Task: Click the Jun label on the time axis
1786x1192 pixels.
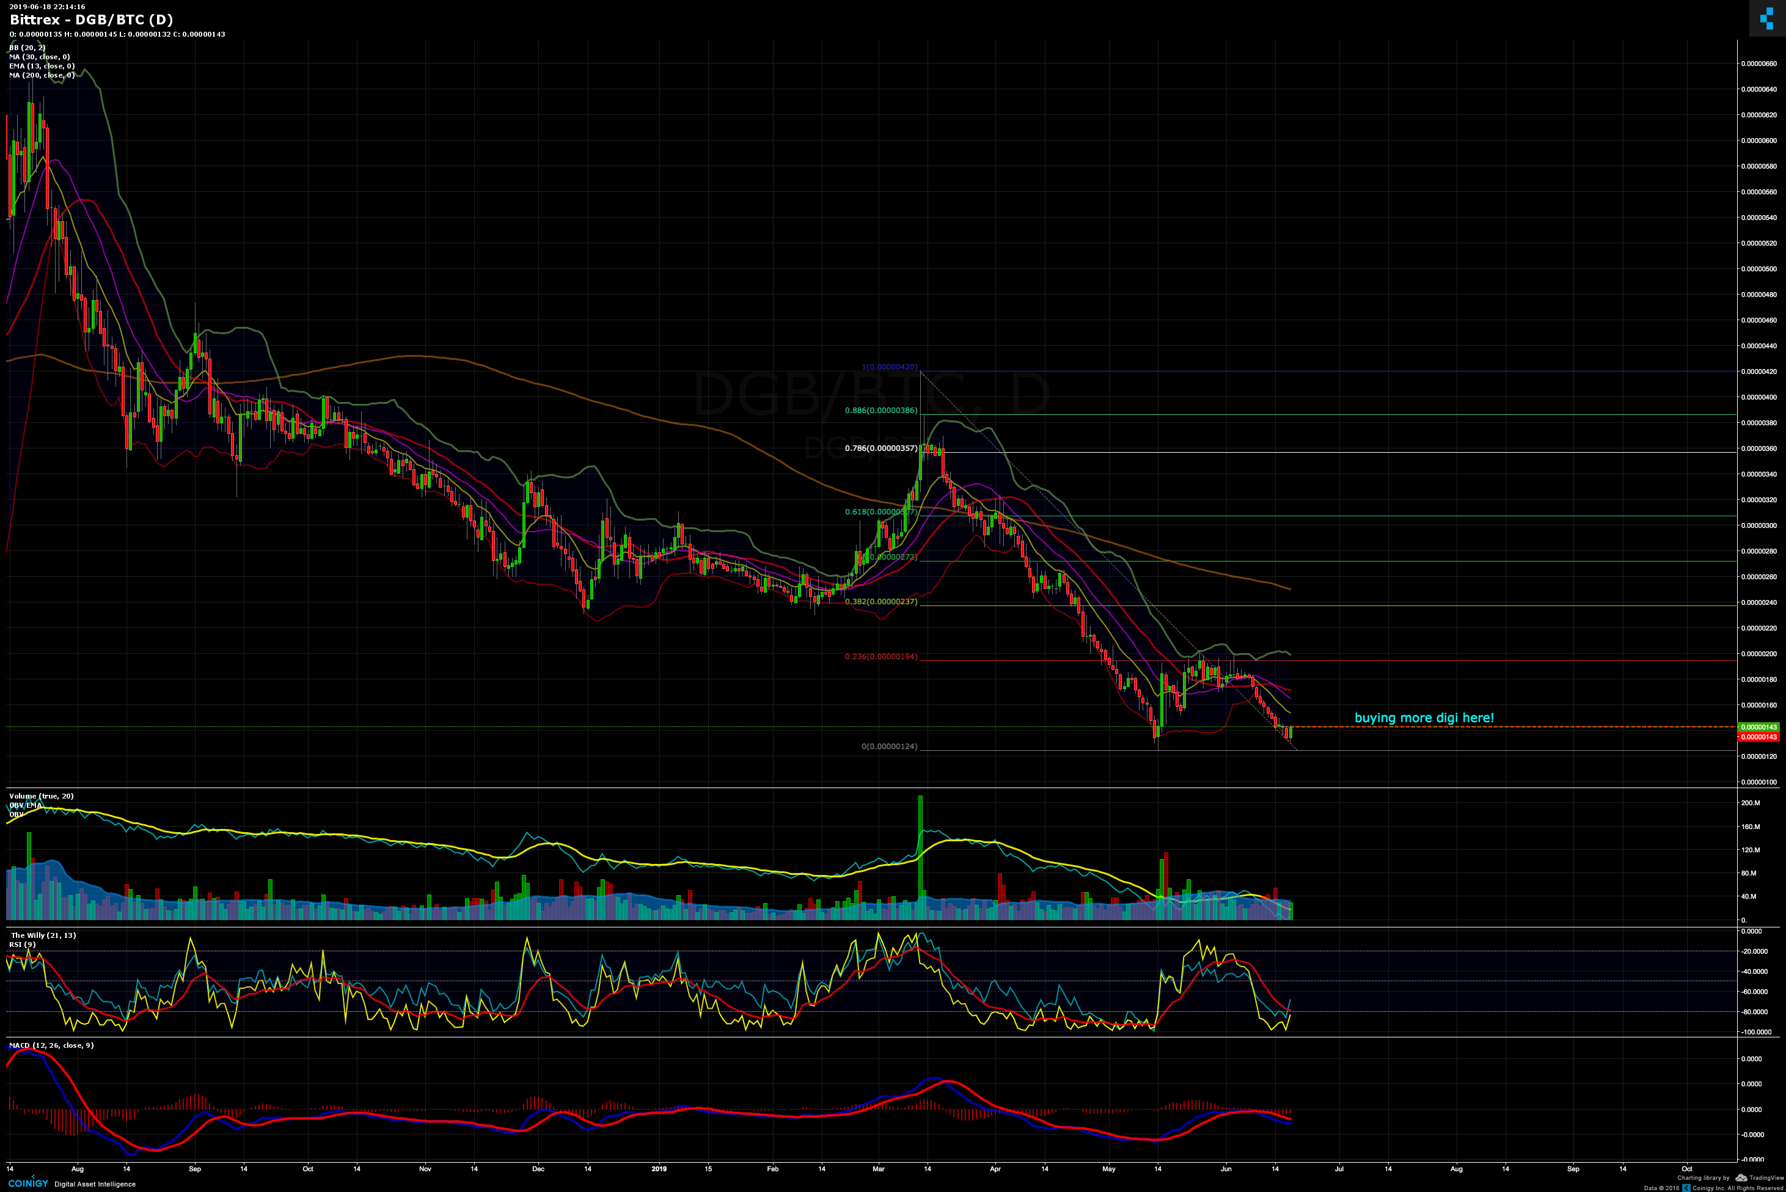Action: (1226, 1169)
